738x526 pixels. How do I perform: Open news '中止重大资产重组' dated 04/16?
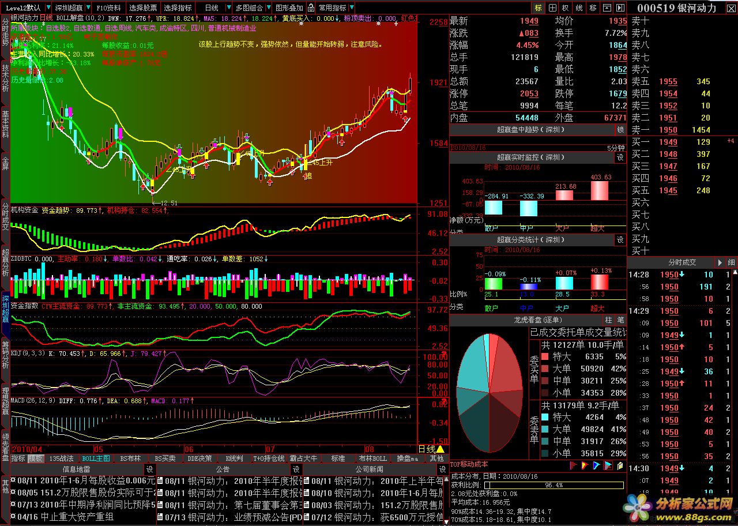[77, 517]
